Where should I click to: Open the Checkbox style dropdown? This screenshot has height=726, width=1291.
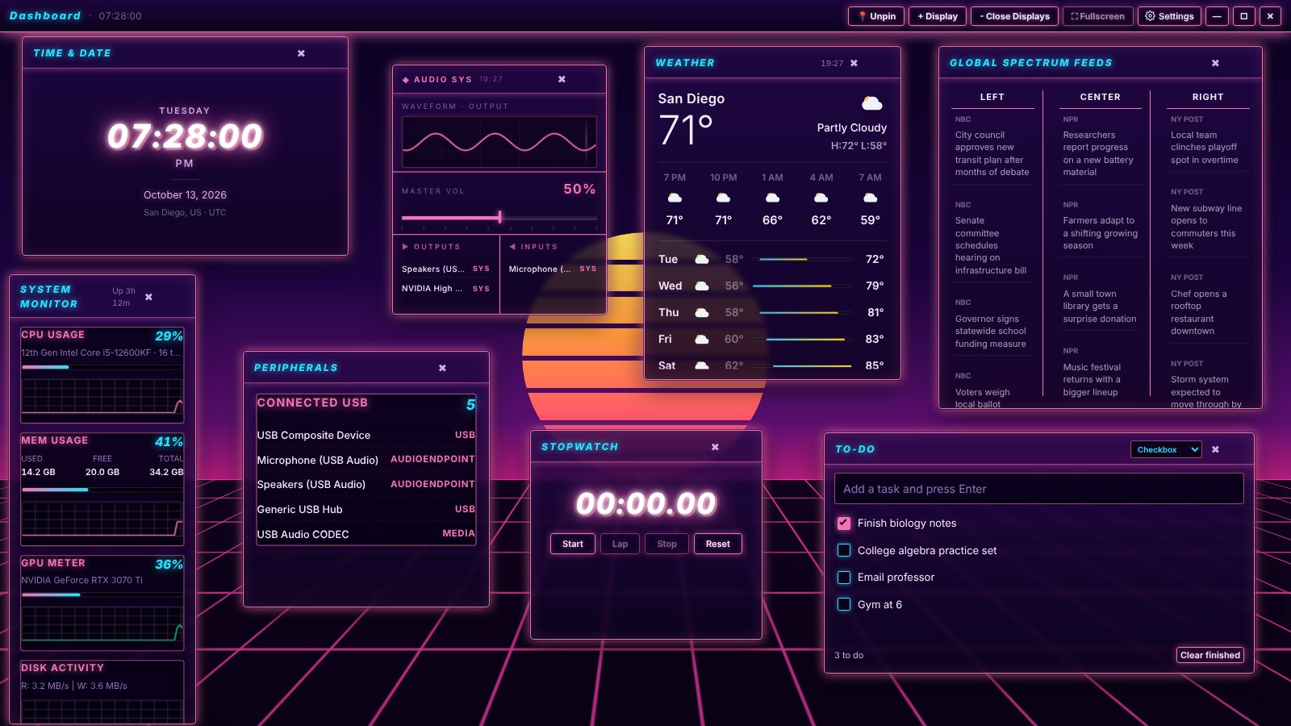(x=1166, y=449)
